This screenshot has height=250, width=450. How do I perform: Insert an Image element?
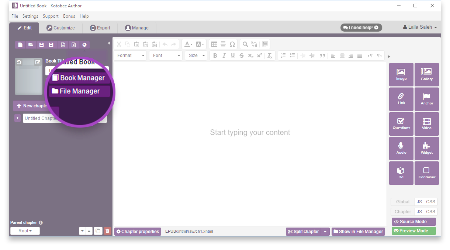click(401, 75)
